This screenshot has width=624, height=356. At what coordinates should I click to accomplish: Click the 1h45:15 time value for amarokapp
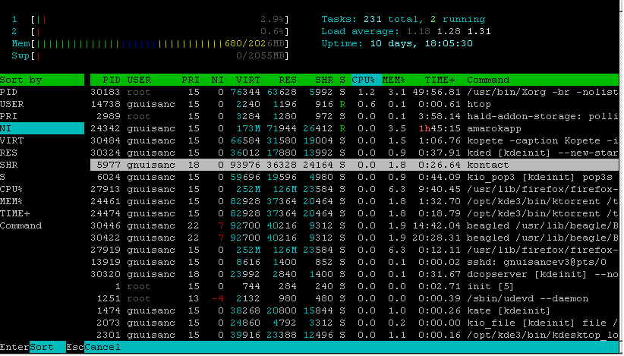[x=440, y=128]
